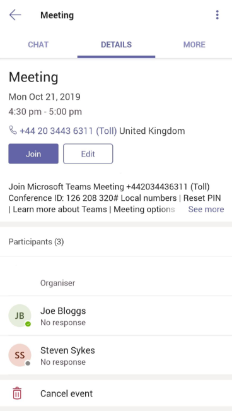232x411 pixels.
Task: Edit the meeting details
Action: coord(88,153)
